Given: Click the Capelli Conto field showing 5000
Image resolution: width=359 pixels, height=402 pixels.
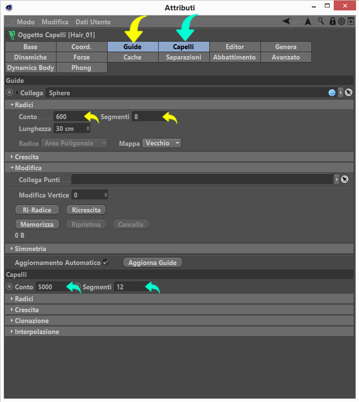Looking at the screenshot, I should pos(53,287).
